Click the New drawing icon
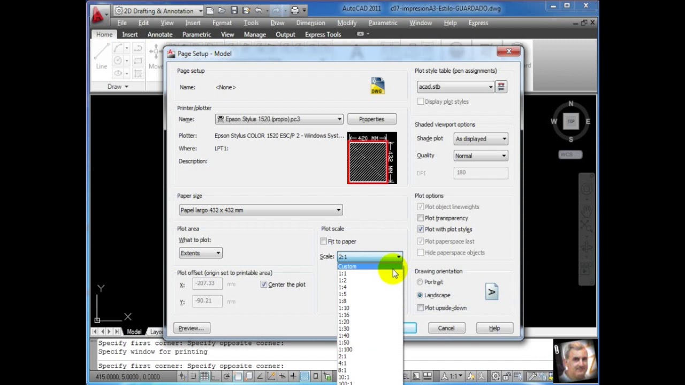685x385 pixels. point(210,11)
